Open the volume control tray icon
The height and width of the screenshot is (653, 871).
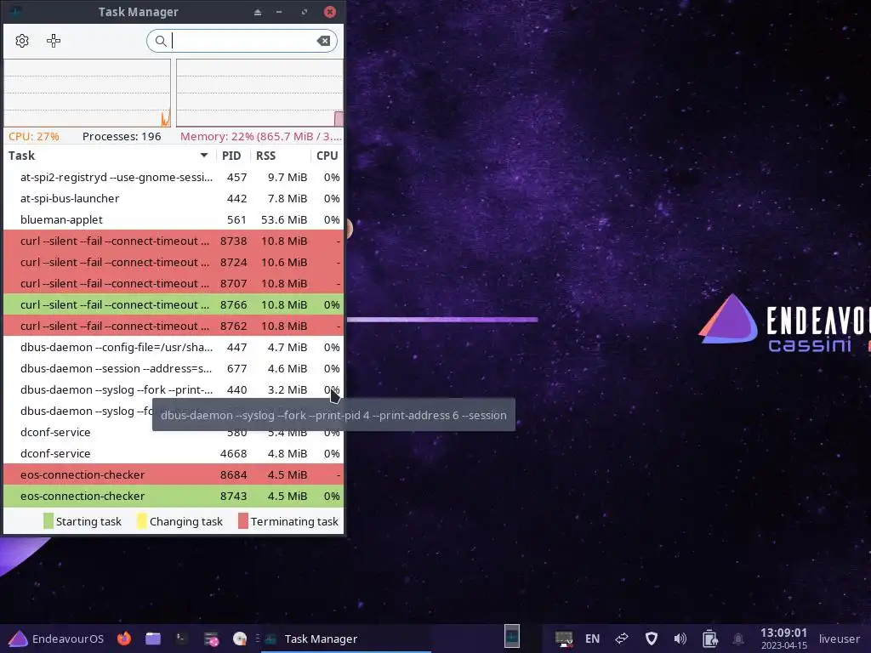tap(680, 639)
